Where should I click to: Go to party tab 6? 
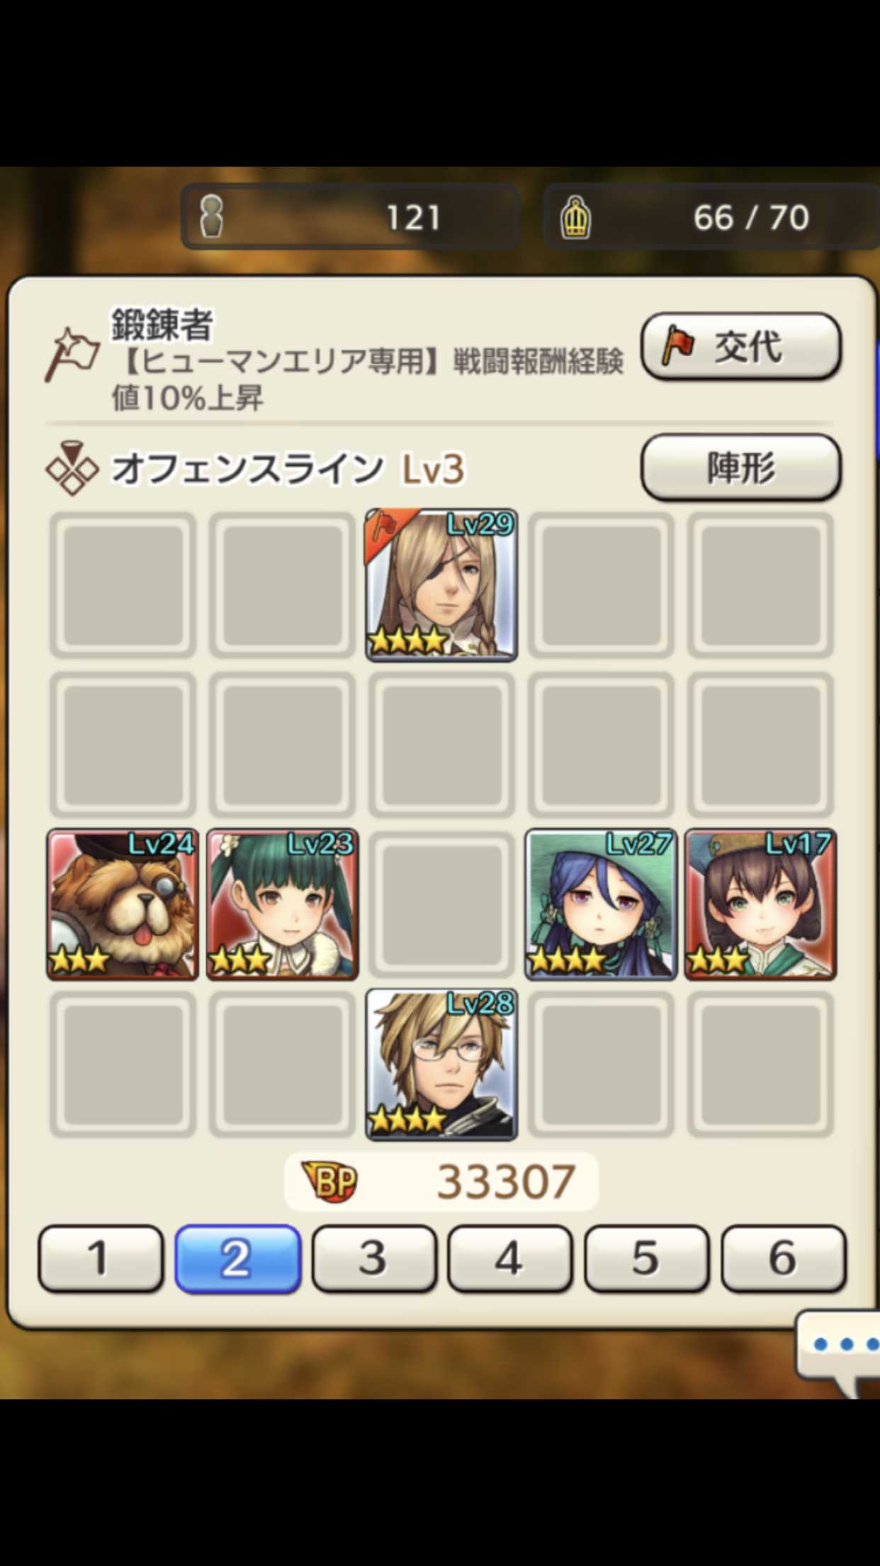(784, 1258)
